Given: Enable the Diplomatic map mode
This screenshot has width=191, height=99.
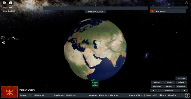Looking at the screenshot, I should coord(181,86).
